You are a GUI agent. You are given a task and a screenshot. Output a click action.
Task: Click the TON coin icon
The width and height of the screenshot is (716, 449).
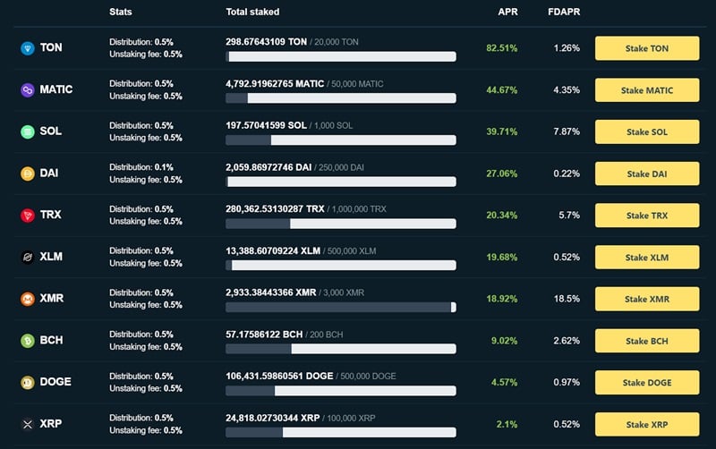pyautogui.click(x=27, y=48)
